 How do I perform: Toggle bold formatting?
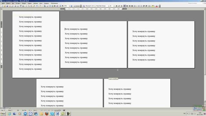pos(117,6)
